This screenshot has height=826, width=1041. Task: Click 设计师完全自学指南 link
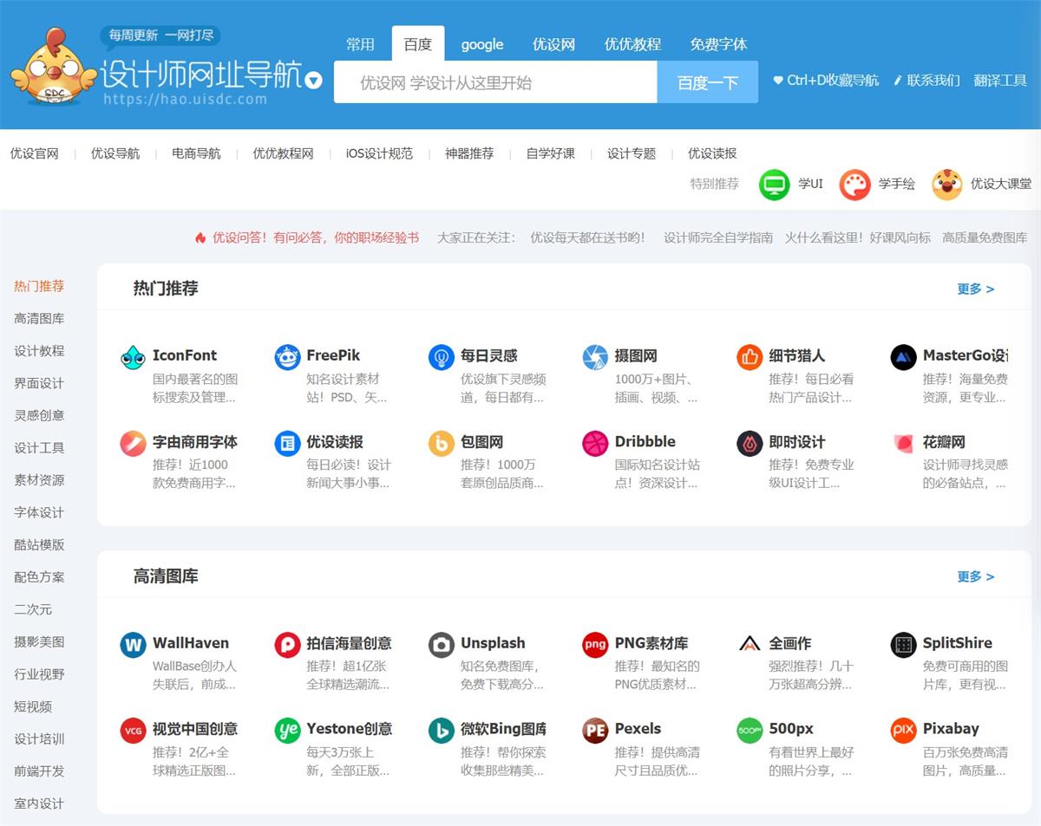[x=718, y=237]
